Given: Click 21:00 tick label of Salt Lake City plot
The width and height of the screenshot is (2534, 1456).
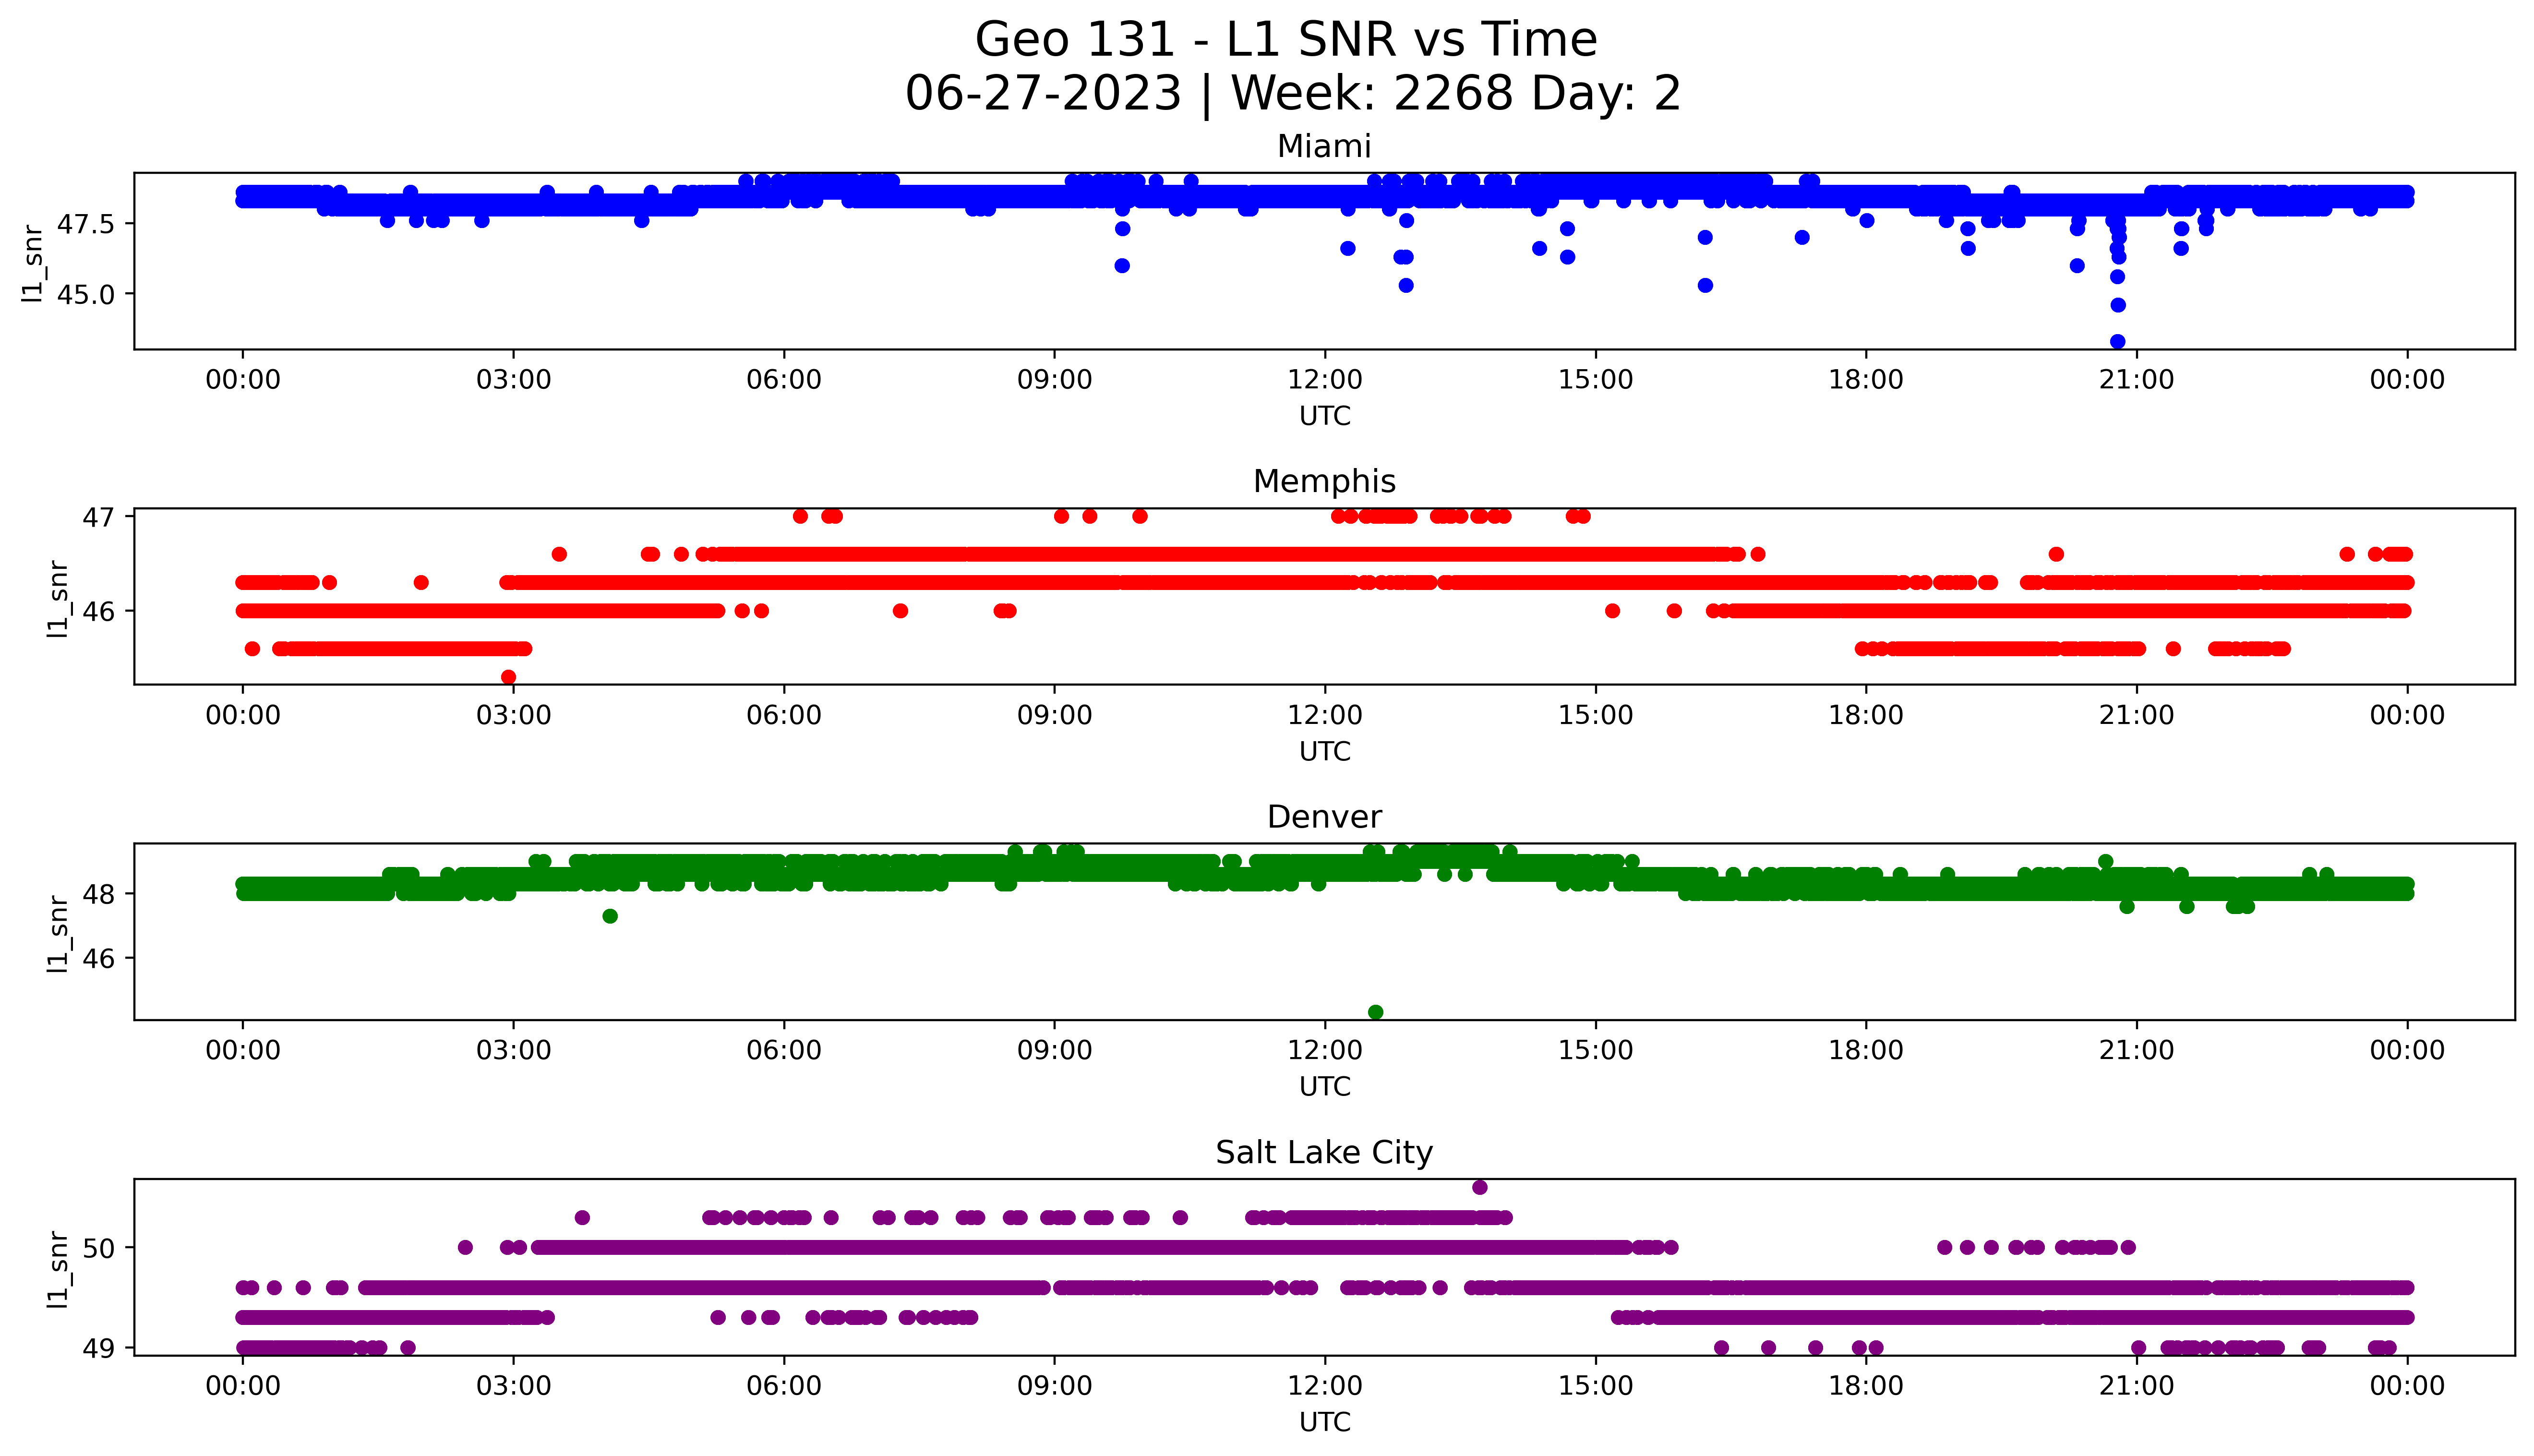Looking at the screenshot, I should (x=2137, y=1386).
